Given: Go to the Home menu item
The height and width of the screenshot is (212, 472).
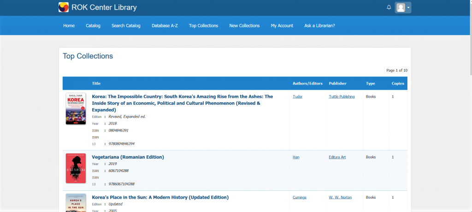Looking at the screenshot, I should point(69,26).
